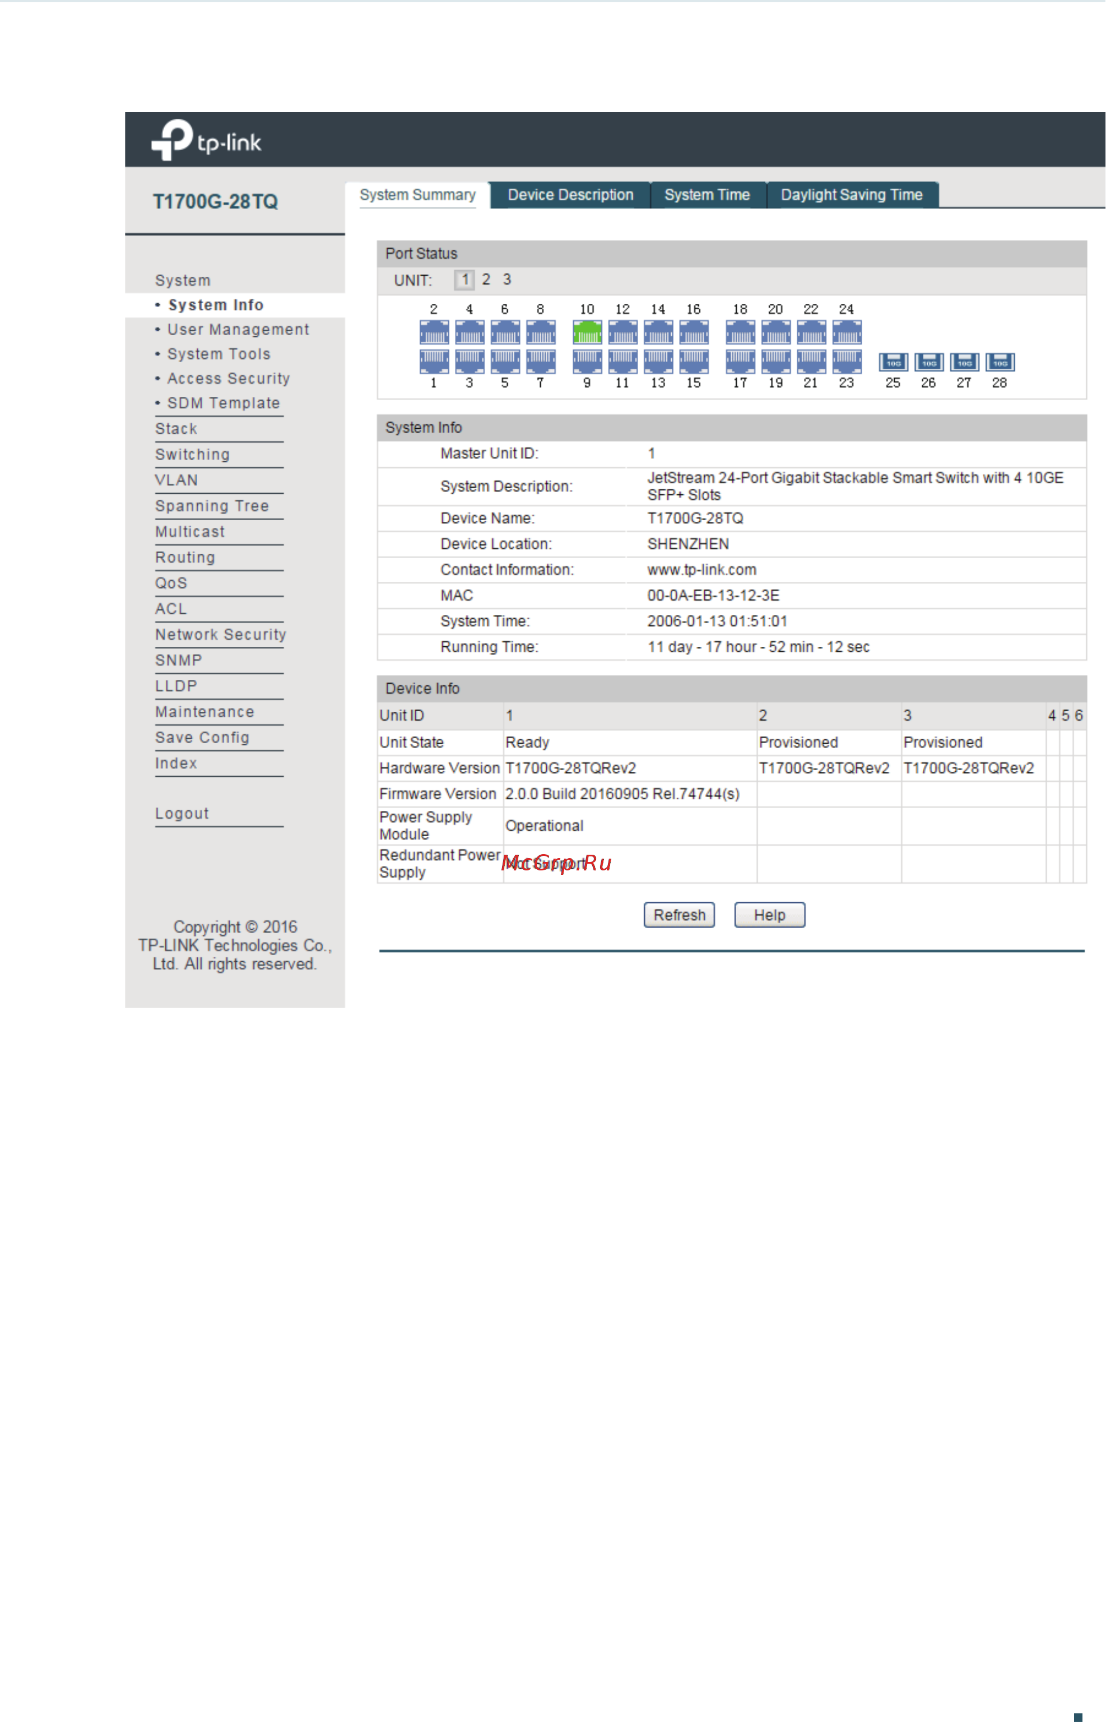Open User Management in sidebar
Image resolution: width=1106 pixels, height=1724 pixels.
tap(238, 330)
